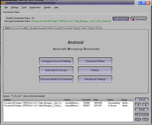Click the Subscribe to Groups button
Screen dimensions: 152x125
pyautogui.click(x=56, y=70)
